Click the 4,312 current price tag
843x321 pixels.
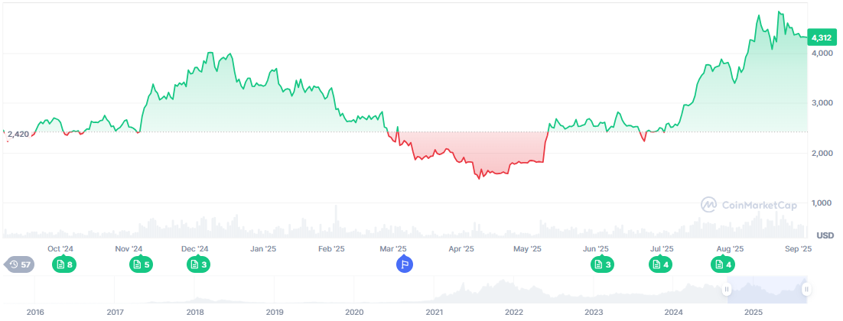tap(821, 37)
